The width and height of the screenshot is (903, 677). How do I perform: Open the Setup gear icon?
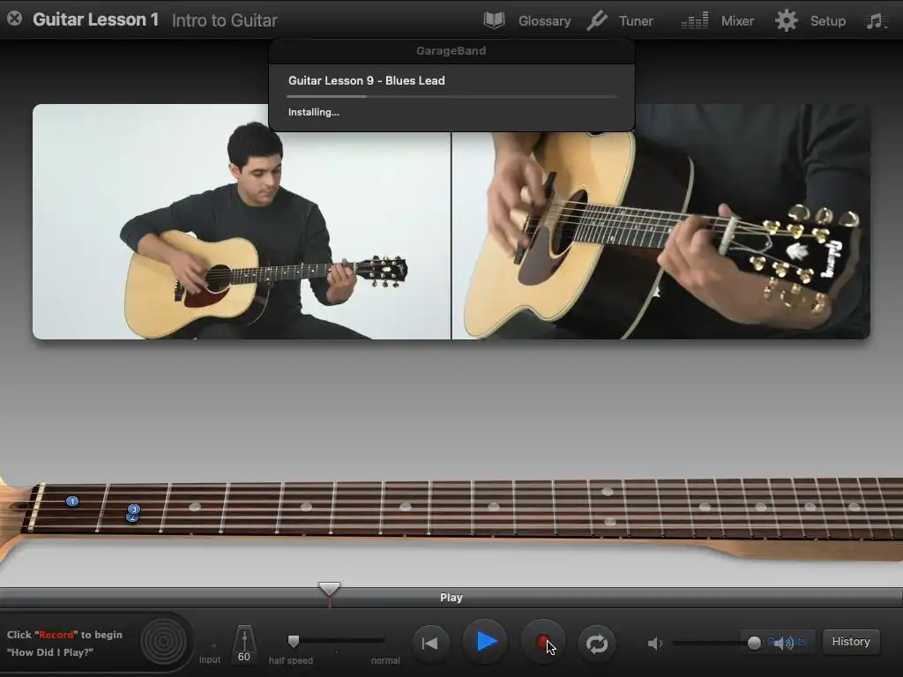pos(786,21)
